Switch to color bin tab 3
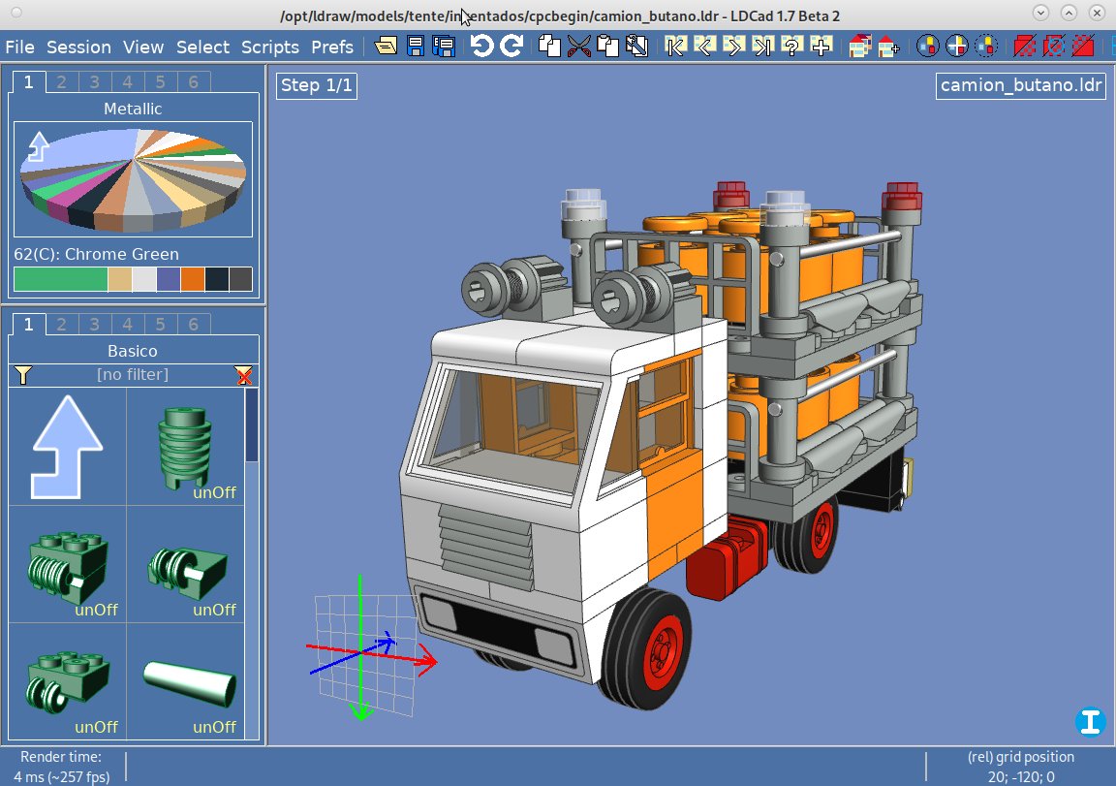This screenshot has width=1116, height=786. coord(95,82)
